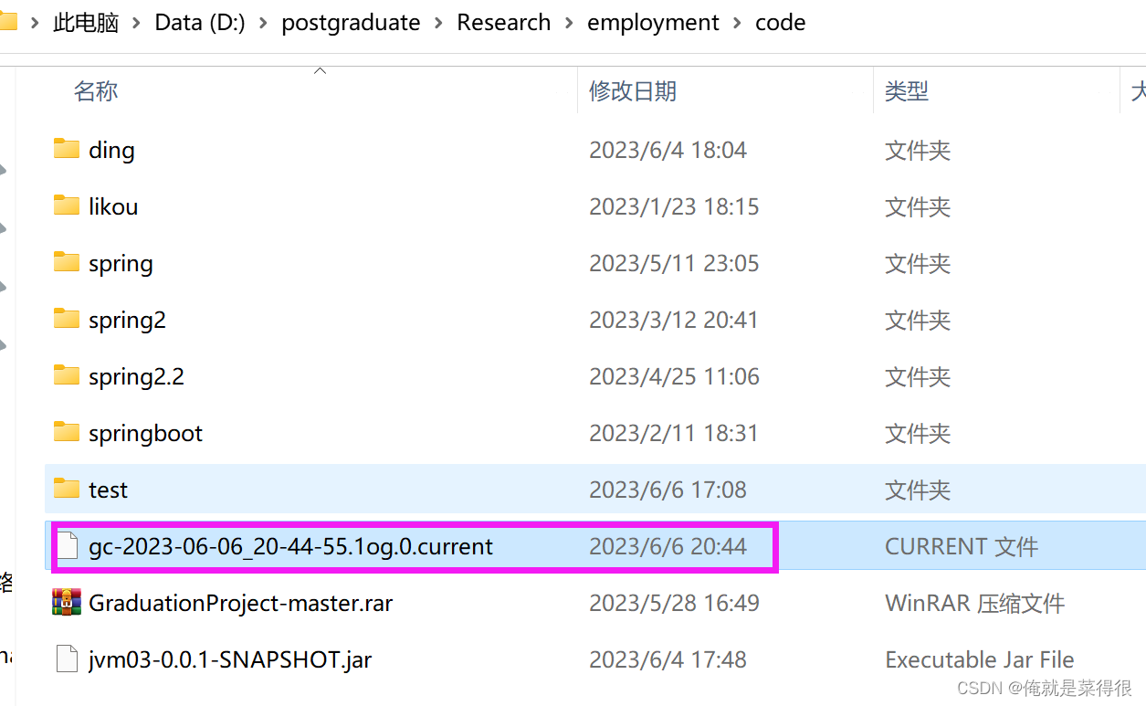Click date 2023/5/28 16:49 of rar archive
The image size is (1146, 706).
pyautogui.click(x=674, y=603)
